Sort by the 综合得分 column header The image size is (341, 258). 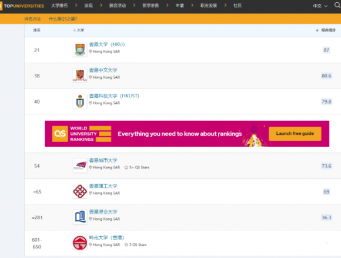pyautogui.click(x=325, y=30)
